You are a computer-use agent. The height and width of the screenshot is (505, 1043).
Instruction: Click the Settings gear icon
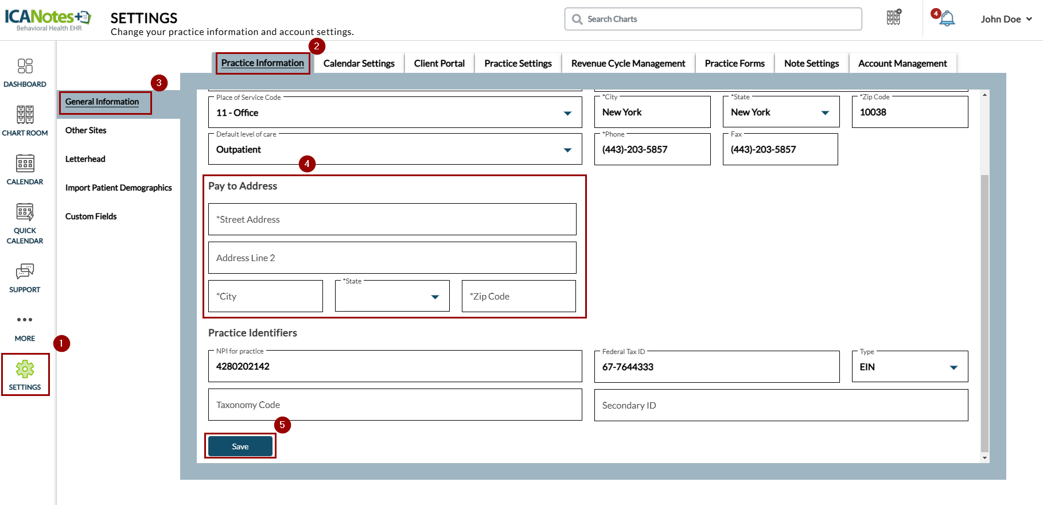click(x=25, y=369)
